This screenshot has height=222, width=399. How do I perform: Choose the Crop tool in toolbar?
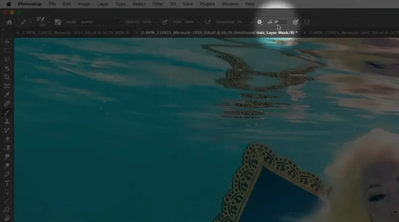[7, 77]
